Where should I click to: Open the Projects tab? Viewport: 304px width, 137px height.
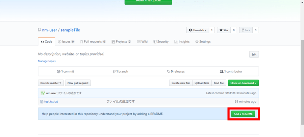pyautogui.click(x=121, y=41)
